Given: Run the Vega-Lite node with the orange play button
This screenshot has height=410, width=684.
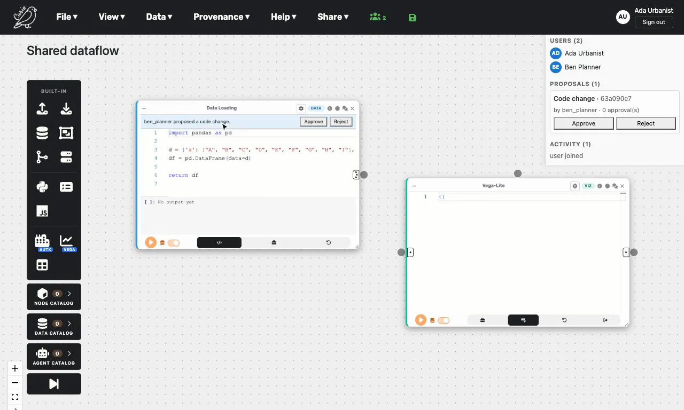Looking at the screenshot, I should [x=421, y=320].
